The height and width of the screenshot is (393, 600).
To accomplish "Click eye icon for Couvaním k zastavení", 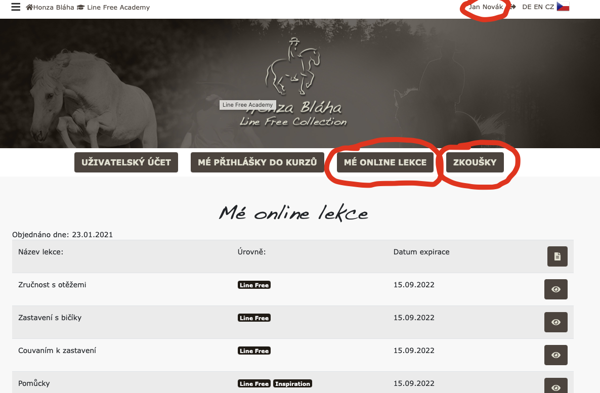I will (x=555, y=355).
